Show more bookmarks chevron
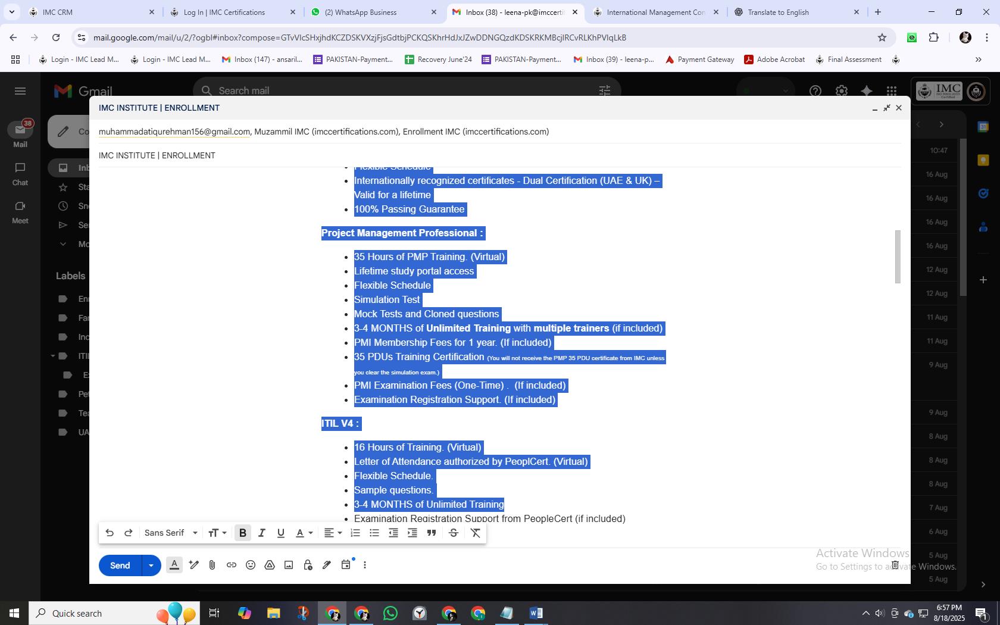 [978, 60]
